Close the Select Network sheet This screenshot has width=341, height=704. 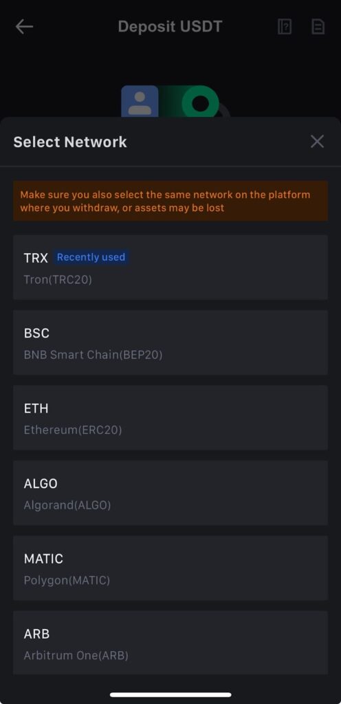click(317, 142)
